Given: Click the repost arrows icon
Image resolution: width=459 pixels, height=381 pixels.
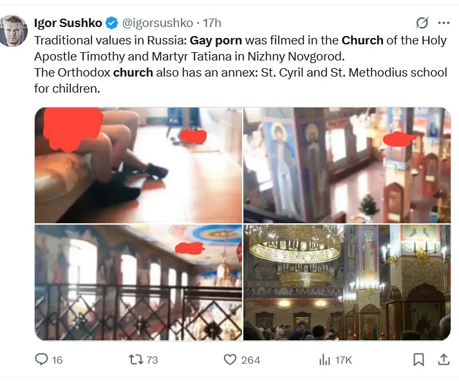Looking at the screenshot, I should pyautogui.click(x=135, y=360).
